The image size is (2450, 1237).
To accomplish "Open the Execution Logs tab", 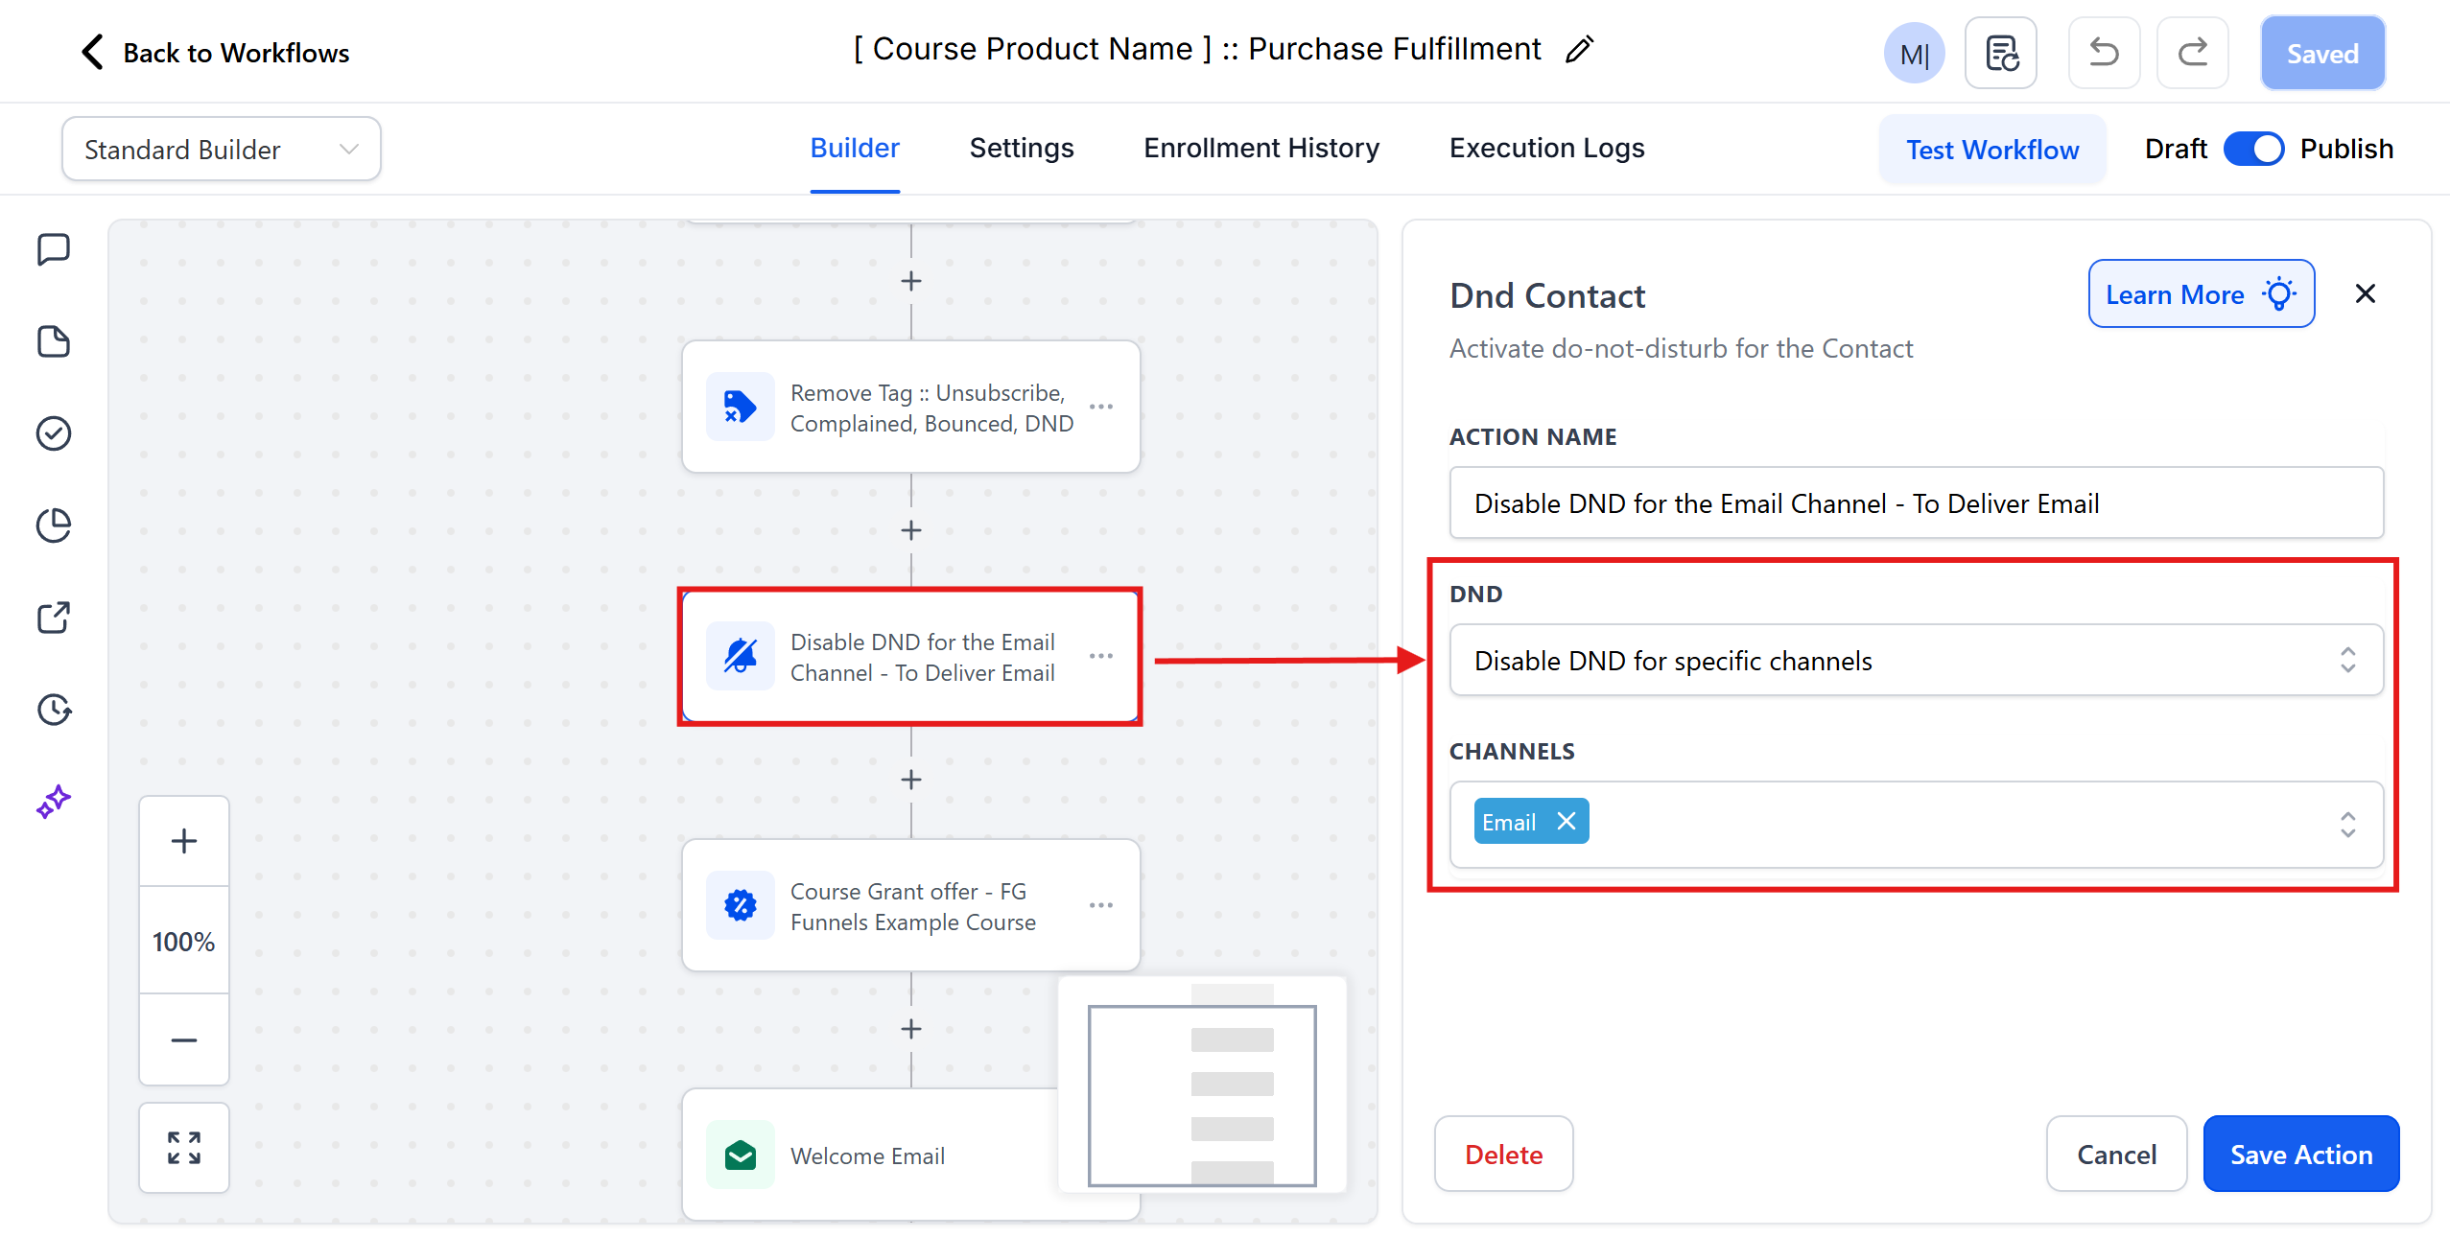I will coord(1546,148).
